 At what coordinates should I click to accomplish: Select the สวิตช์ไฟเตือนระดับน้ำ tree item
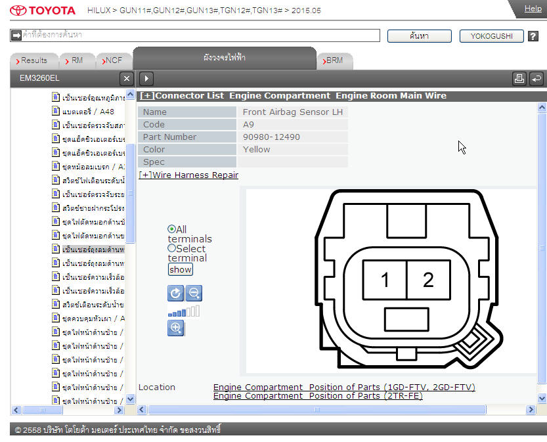[x=93, y=181]
